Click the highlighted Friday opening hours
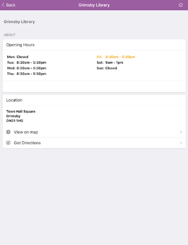 tap(116, 57)
